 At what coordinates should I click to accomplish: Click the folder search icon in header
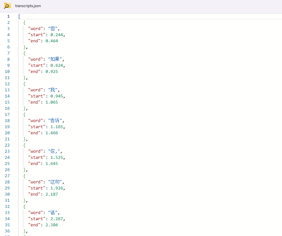coord(7,6)
